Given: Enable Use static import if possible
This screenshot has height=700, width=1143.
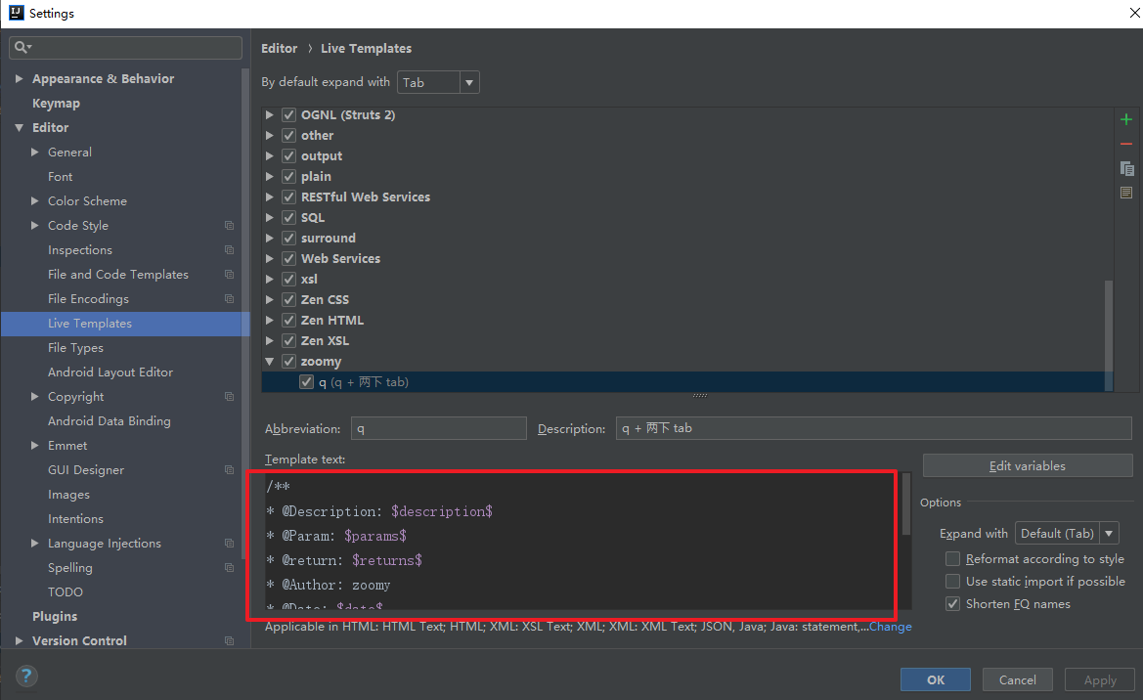Looking at the screenshot, I should click(x=952, y=581).
